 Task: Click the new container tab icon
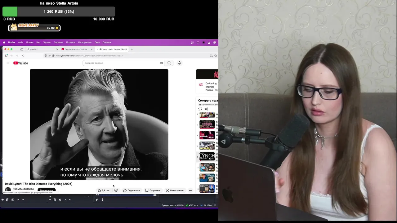pos(6,56)
